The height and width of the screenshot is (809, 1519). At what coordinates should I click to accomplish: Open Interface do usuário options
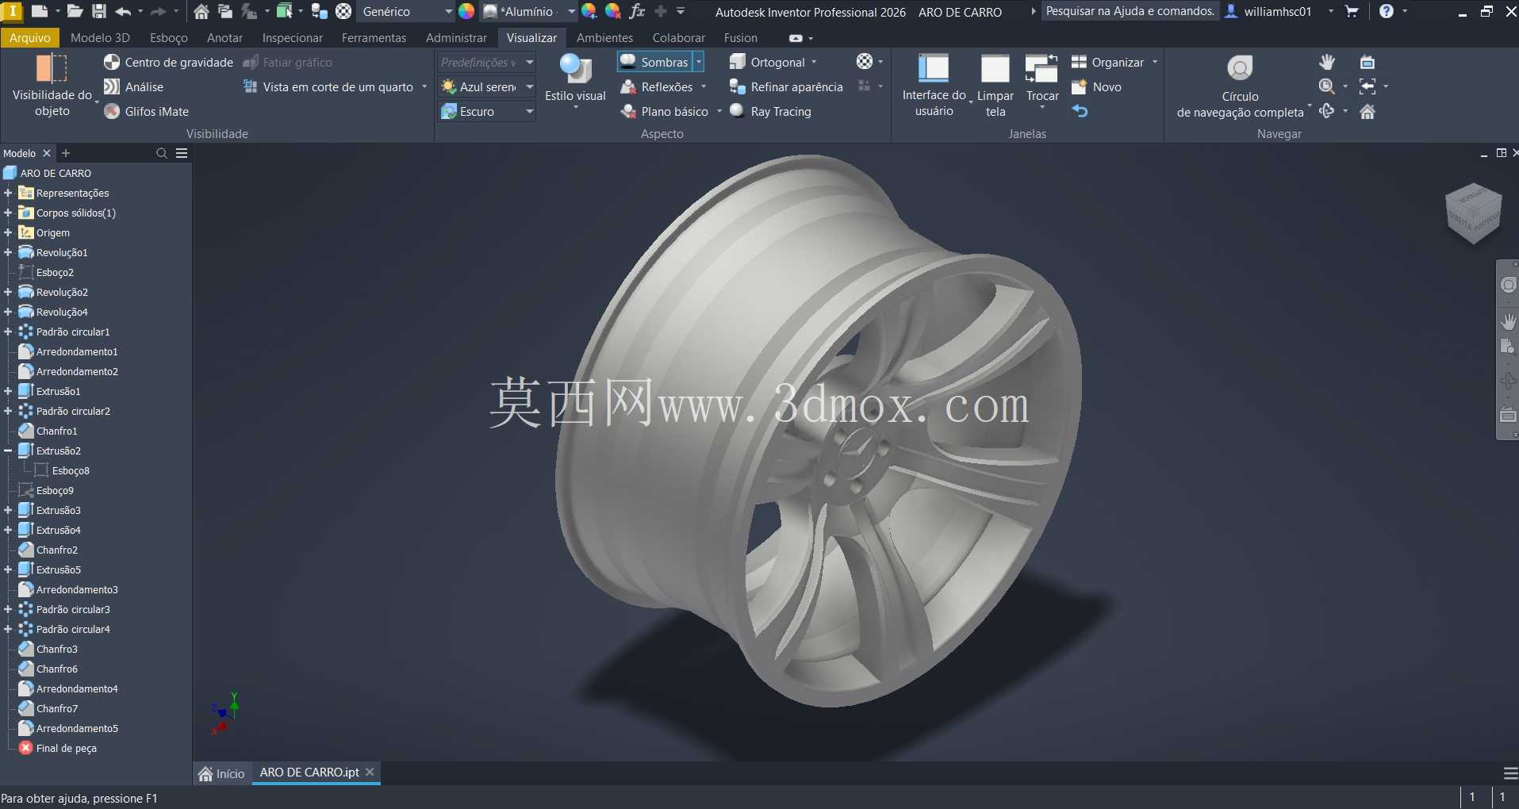934,86
